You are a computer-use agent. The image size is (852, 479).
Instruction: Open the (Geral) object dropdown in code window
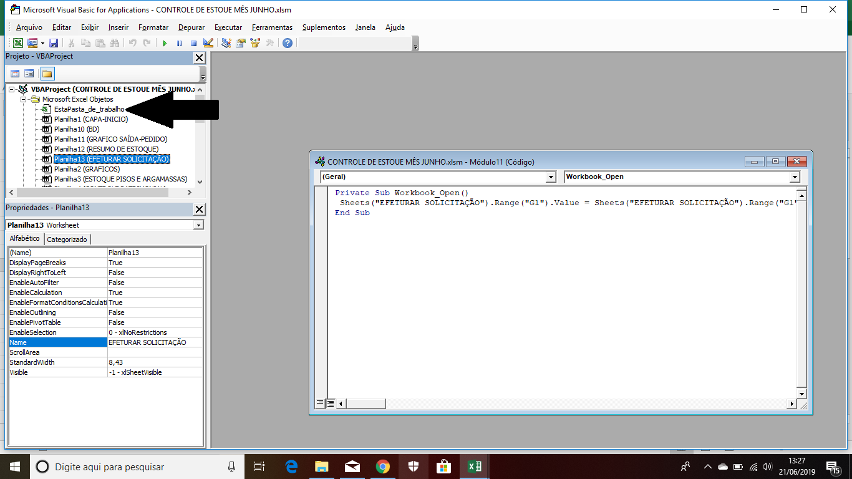pyautogui.click(x=551, y=177)
